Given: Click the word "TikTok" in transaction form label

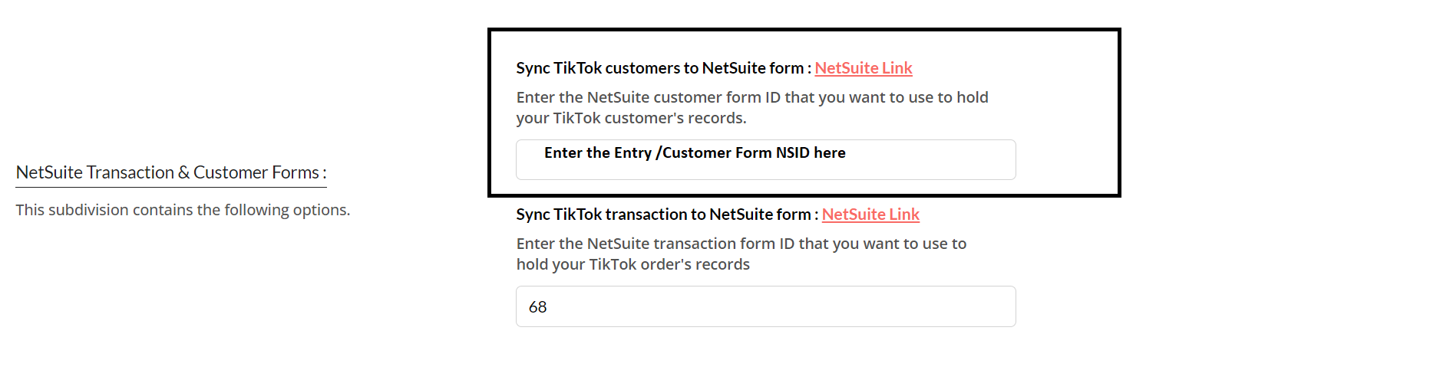Looking at the screenshot, I should pyautogui.click(x=577, y=214).
